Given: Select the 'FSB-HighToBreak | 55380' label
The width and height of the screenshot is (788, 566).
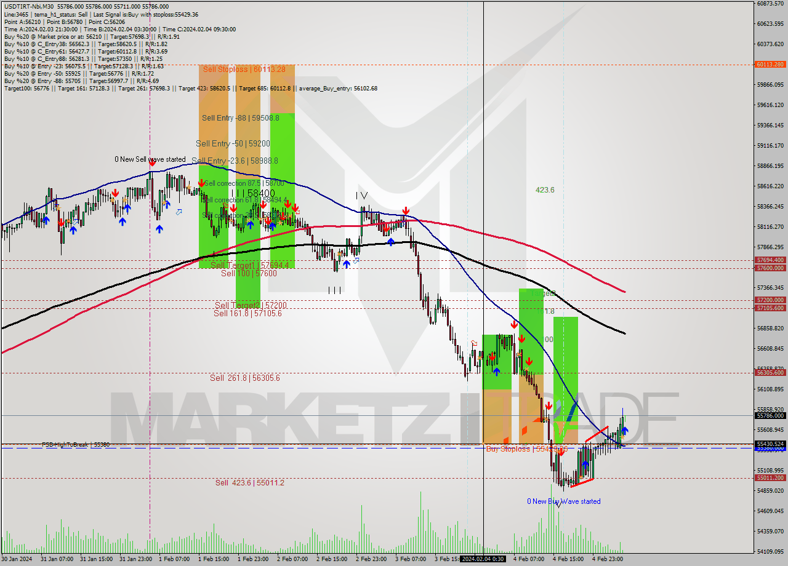Looking at the screenshot, I should tap(76, 444).
